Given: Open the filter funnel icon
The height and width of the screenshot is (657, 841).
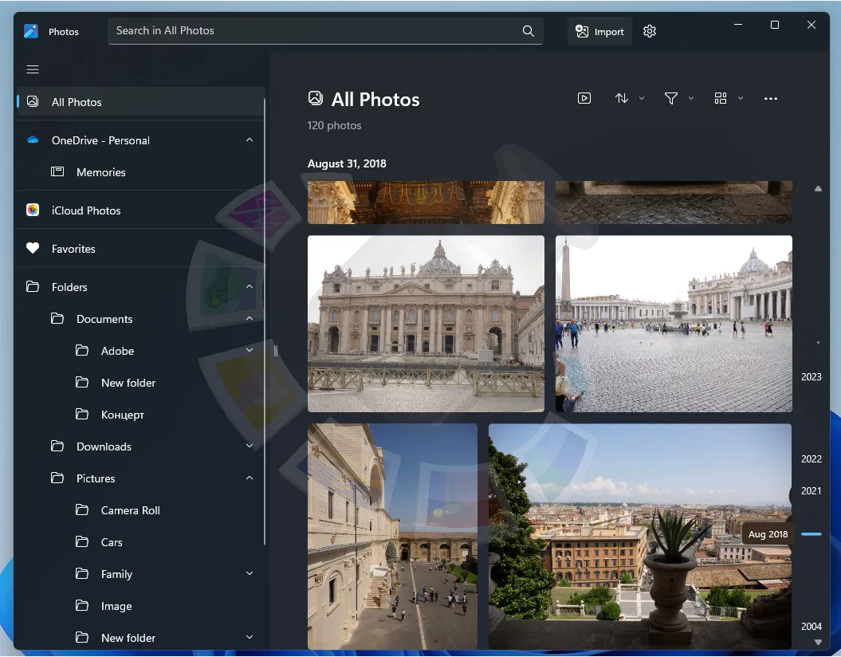Looking at the screenshot, I should pos(670,98).
